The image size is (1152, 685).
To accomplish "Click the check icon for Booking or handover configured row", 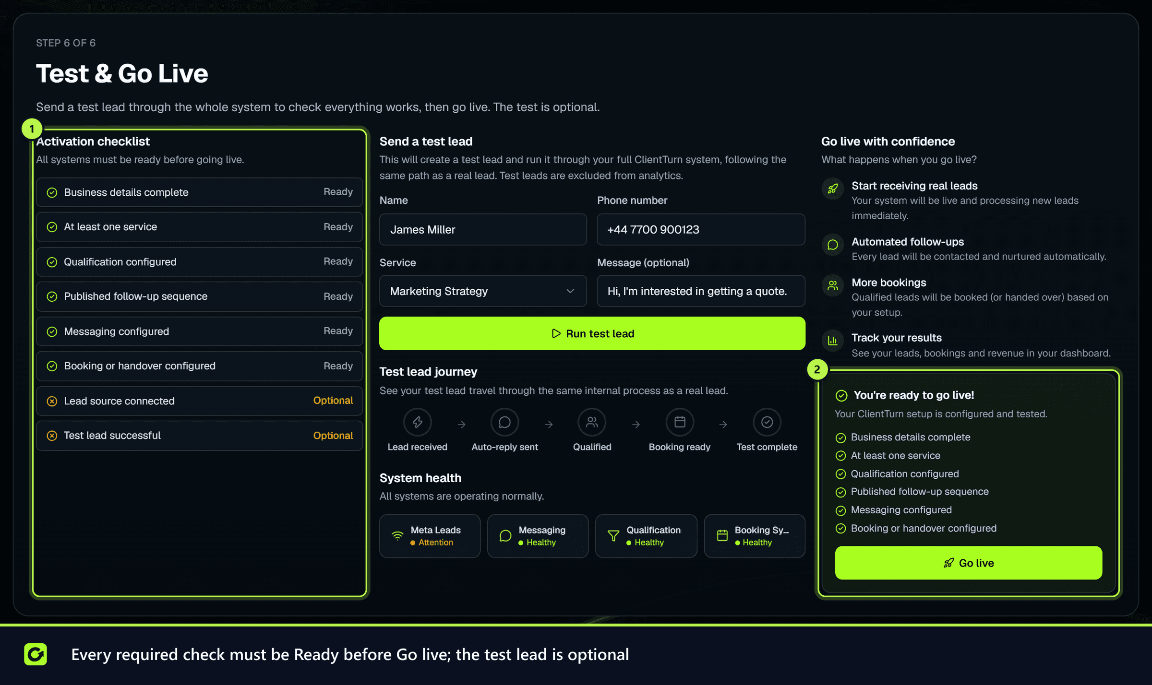I will (x=52, y=366).
